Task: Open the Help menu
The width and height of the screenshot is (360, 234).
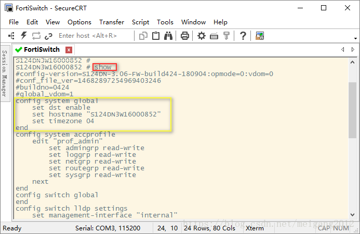Action: [x=220, y=22]
